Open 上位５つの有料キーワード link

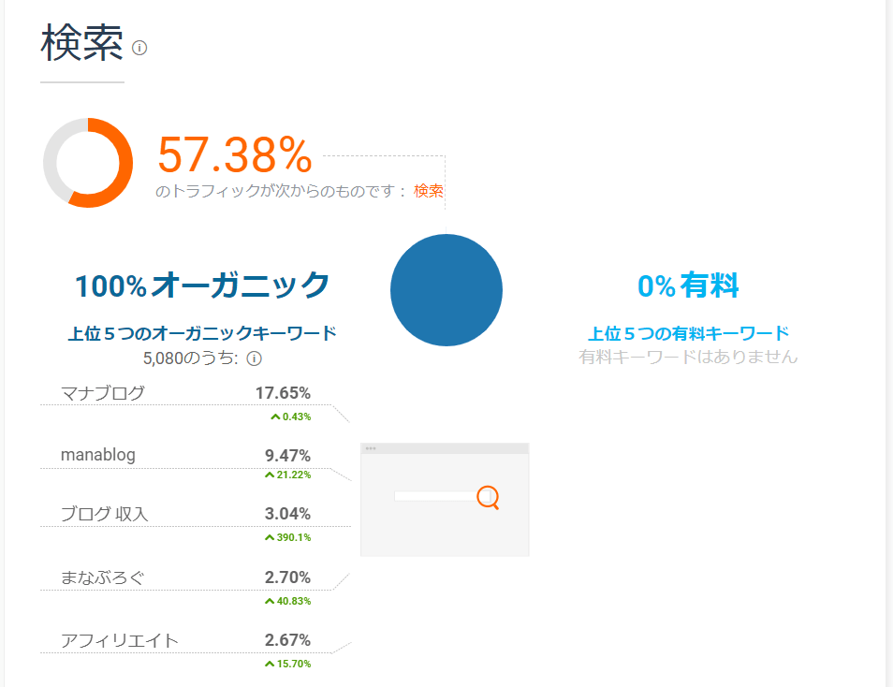point(689,333)
